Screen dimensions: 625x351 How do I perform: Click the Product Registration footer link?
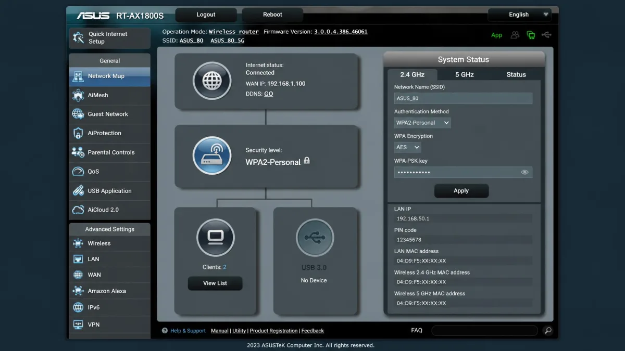tap(273, 331)
